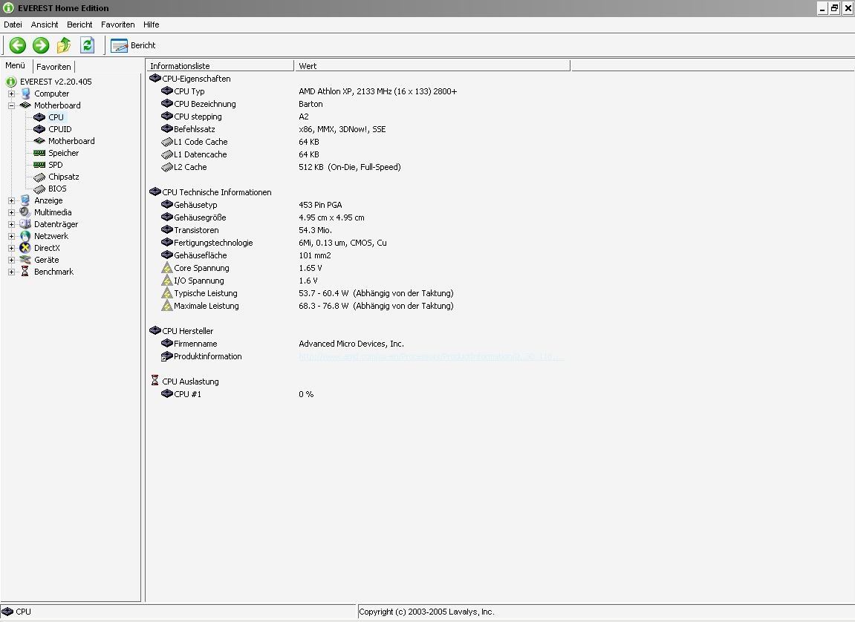Click the green Forward arrow toolbar icon
Viewport: 855px width, 622px height.
click(41, 45)
